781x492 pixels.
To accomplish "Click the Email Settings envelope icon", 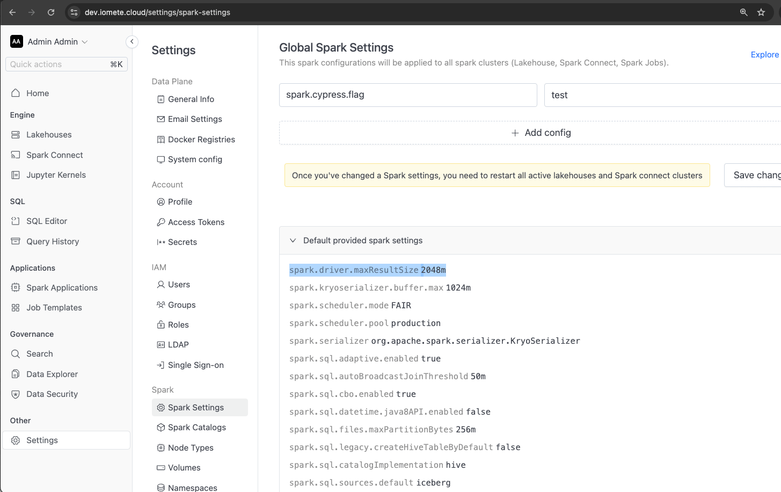I will [160, 119].
